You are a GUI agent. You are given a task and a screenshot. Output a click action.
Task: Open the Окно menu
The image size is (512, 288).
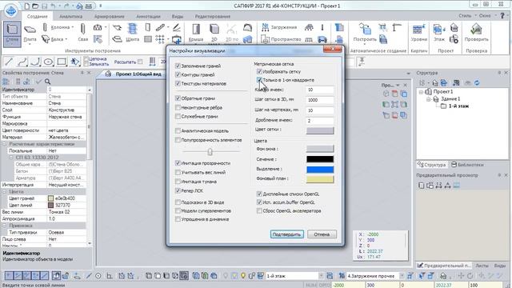click(485, 16)
